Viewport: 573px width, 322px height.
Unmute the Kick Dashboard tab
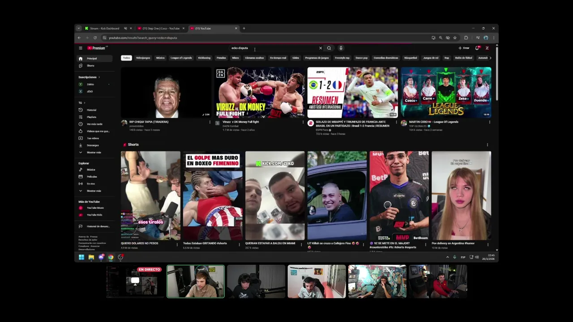tap(126, 28)
